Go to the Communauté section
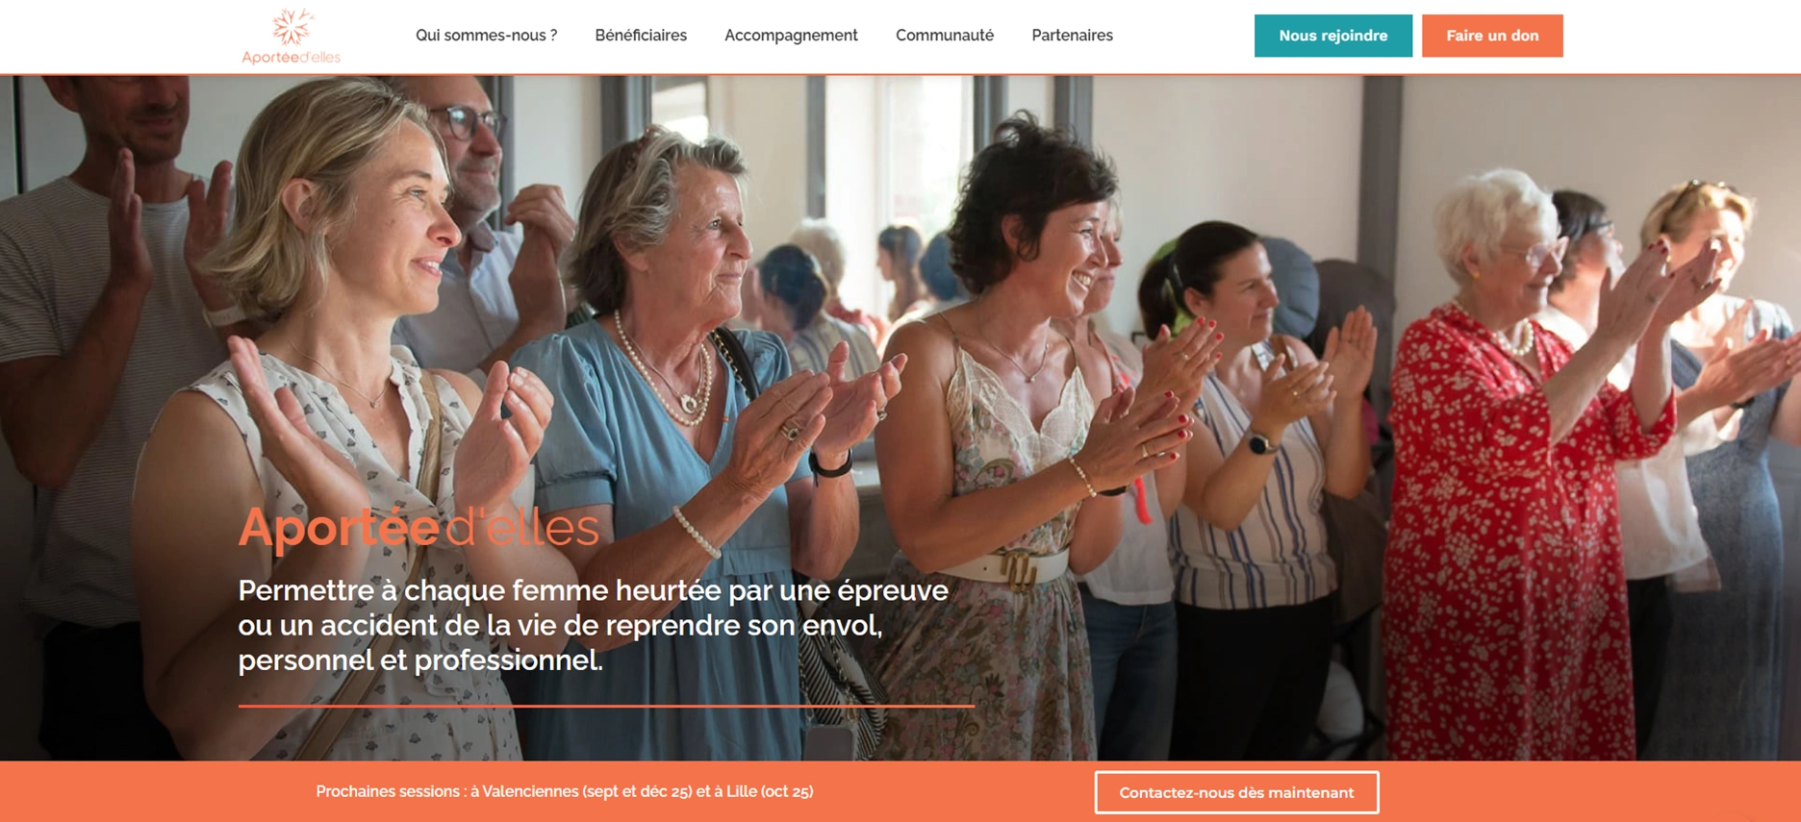This screenshot has width=1801, height=822. [x=945, y=36]
